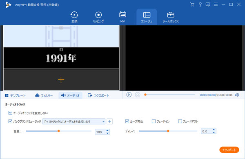Switch to the 変換 converter tab
Screen dimensions: 245x159
point(74,17)
